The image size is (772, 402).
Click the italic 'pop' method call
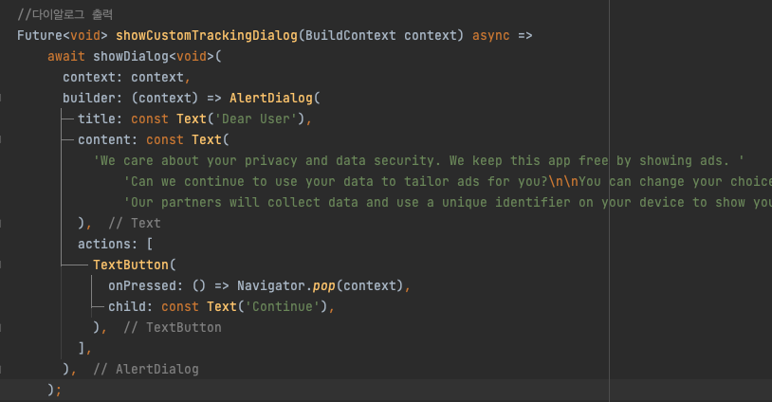[324, 286]
